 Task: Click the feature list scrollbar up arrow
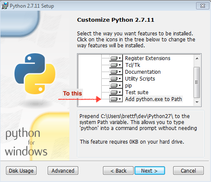point(197,58)
